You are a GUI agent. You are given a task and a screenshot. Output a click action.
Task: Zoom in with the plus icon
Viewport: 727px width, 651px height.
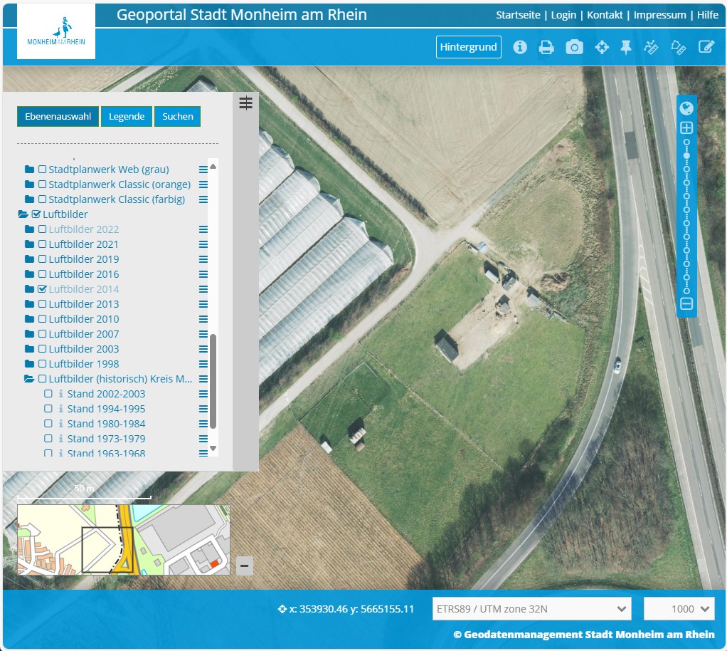[x=686, y=127]
